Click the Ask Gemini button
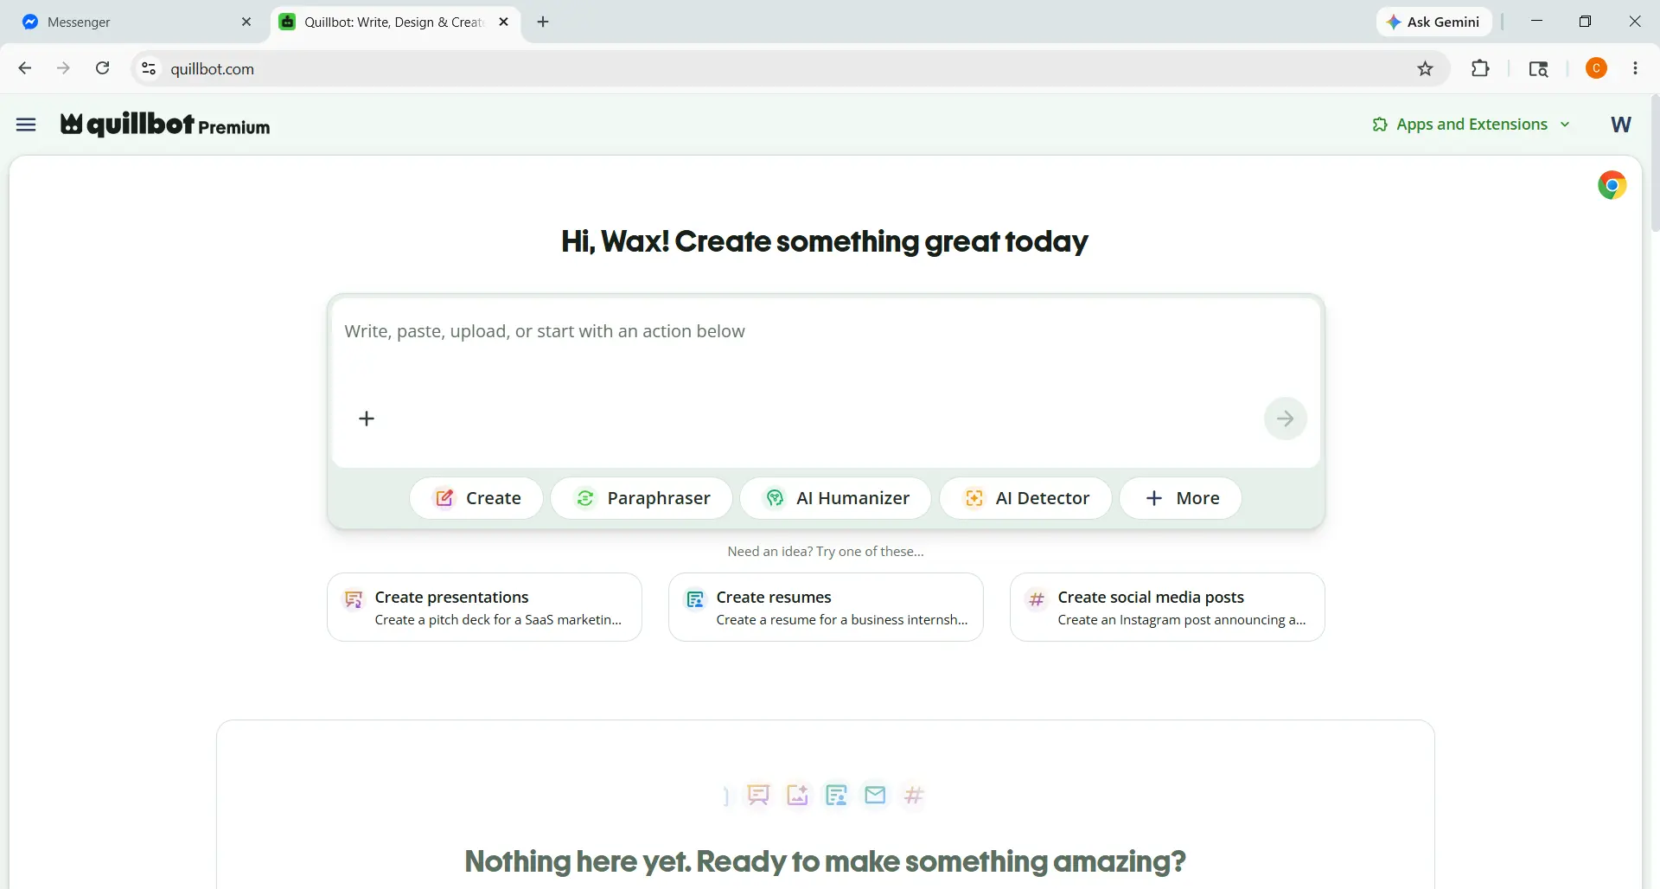This screenshot has width=1660, height=889. 1434,22
